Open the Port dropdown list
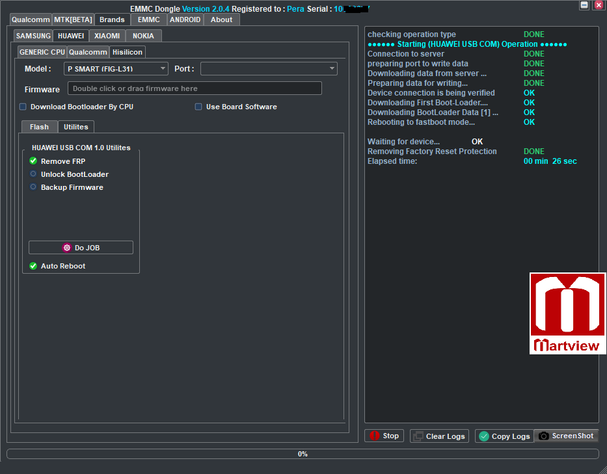607x474 pixels. click(269, 68)
